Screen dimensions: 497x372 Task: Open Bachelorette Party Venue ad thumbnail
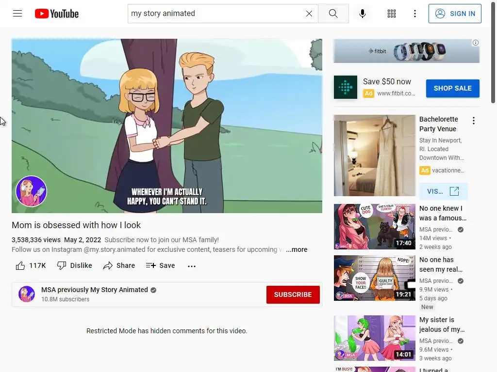tap(375, 155)
